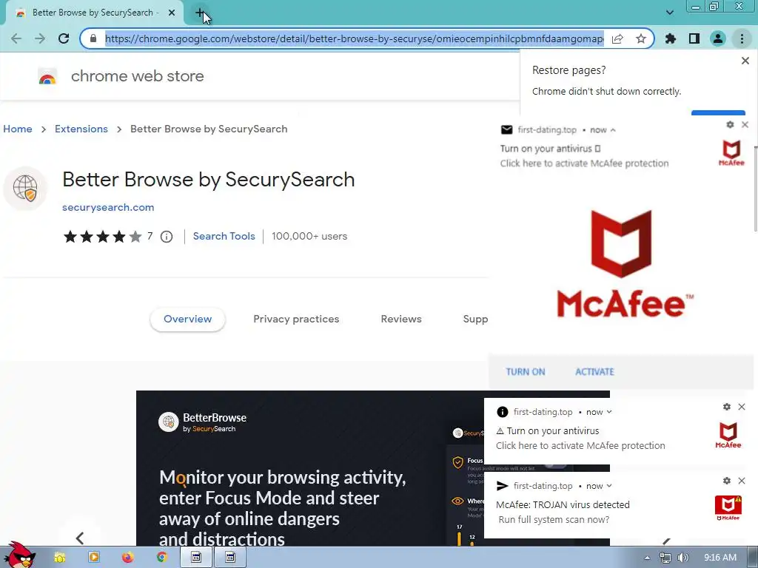This screenshot has width=758, height=568.
Task: Toggle the side panel icon
Action: tap(694, 38)
